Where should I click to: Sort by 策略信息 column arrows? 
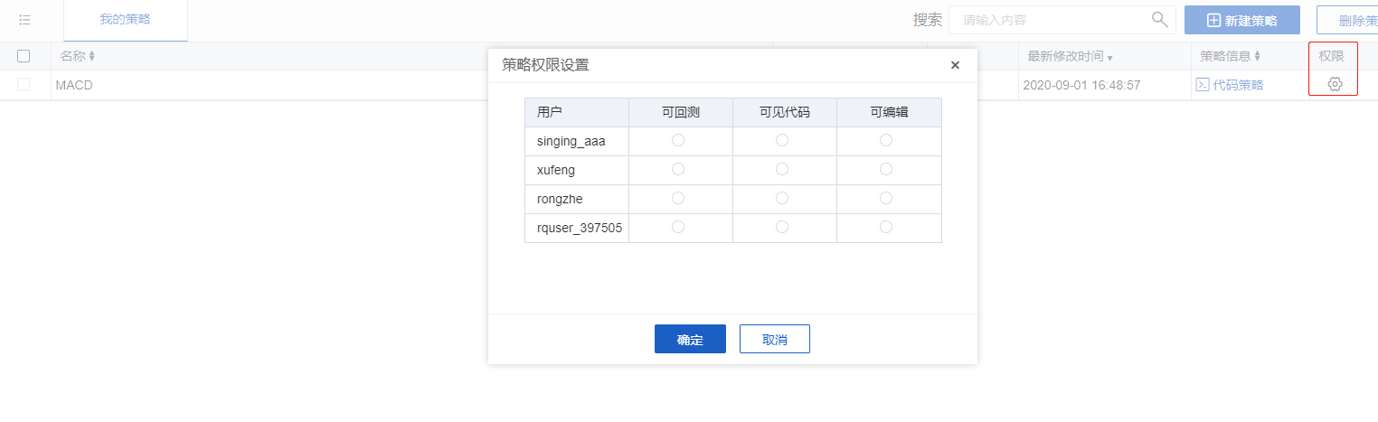tap(1258, 56)
